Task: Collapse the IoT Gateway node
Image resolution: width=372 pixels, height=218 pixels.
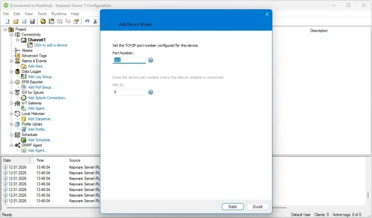Action: [x=11, y=103]
